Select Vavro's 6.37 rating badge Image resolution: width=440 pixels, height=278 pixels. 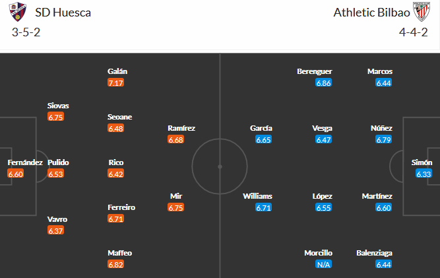pos(55,230)
